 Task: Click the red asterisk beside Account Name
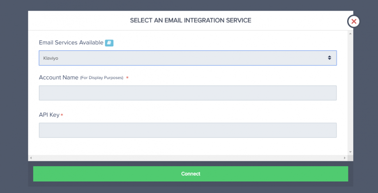click(x=127, y=78)
